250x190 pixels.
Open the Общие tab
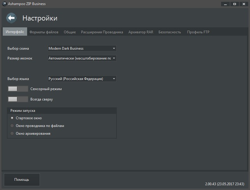point(70,32)
